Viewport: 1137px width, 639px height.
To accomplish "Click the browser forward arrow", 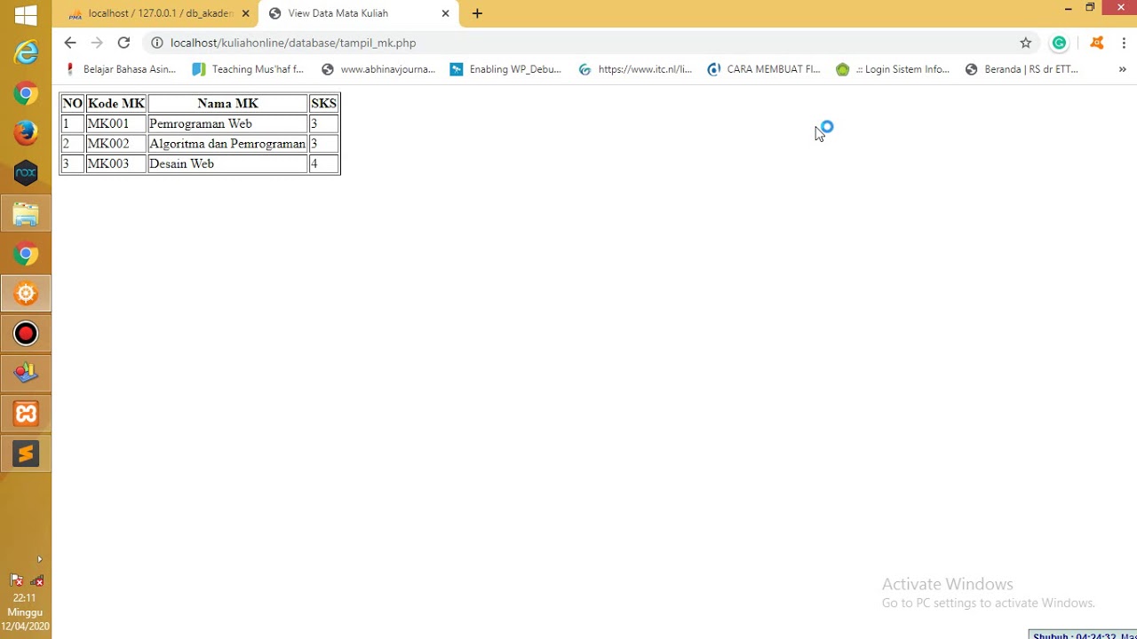I will click(97, 43).
